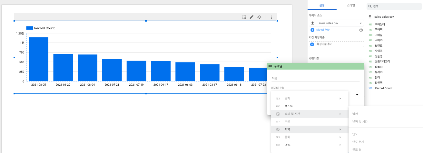Click the upload icon in data source field
This screenshot has height=153, width=423.
click(312, 23)
